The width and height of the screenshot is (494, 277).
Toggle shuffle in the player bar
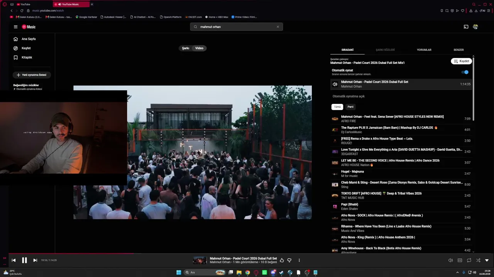tap(478, 260)
